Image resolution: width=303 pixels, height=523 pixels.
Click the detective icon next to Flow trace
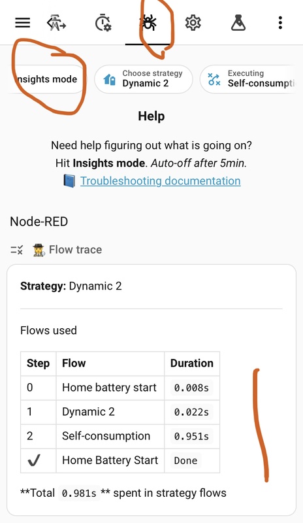(x=39, y=250)
